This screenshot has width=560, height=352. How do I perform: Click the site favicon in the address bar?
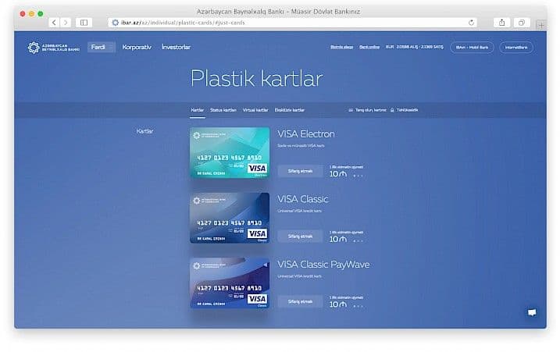[x=115, y=23]
